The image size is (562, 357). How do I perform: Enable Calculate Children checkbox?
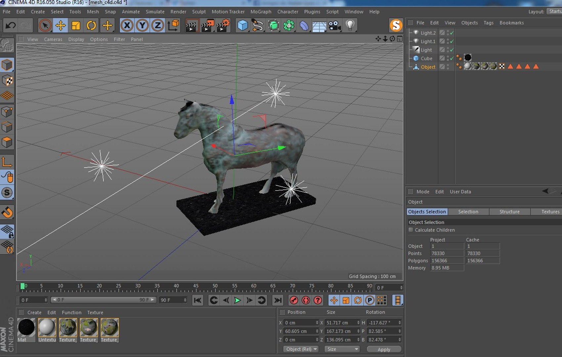411,230
